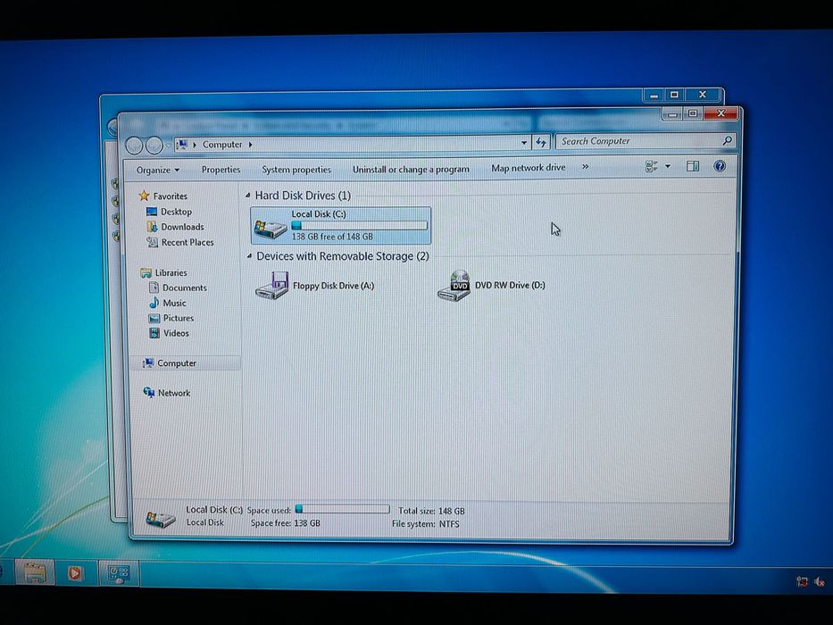Viewport: 833px width, 625px height.
Task: Open the Control Panel taskbar button
Action: [119, 574]
